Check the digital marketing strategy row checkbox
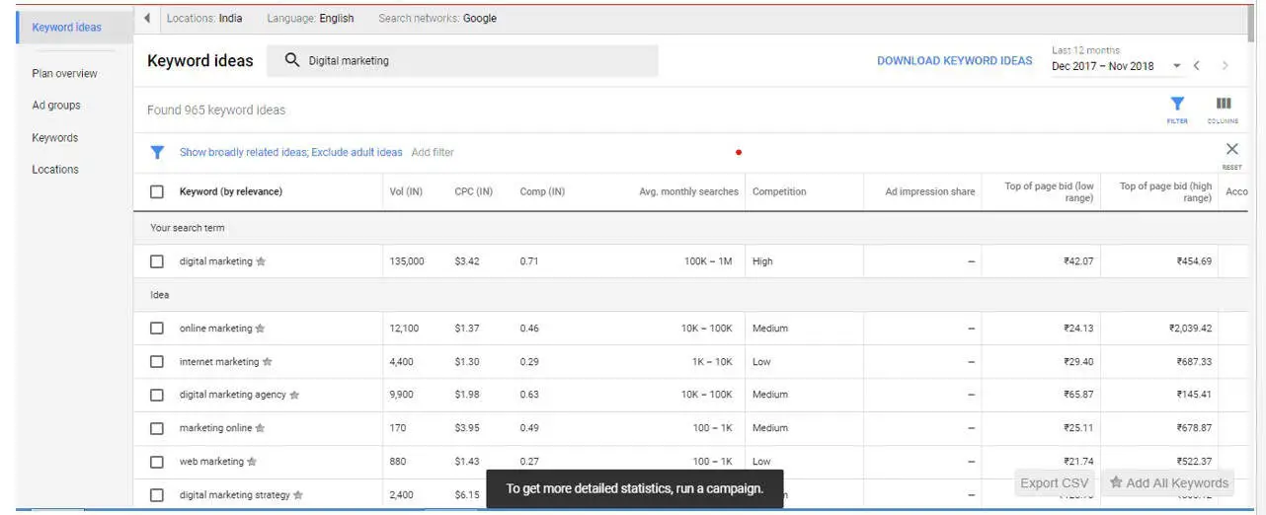The image size is (1266, 515). pos(157,495)
